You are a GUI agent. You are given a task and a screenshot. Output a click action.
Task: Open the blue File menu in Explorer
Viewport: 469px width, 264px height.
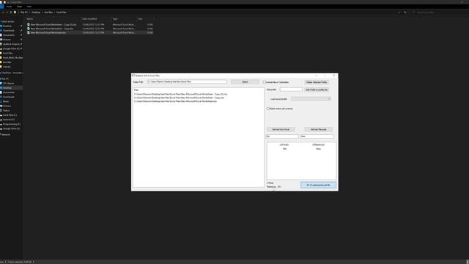pyautogui.click(x=1, y=7)
